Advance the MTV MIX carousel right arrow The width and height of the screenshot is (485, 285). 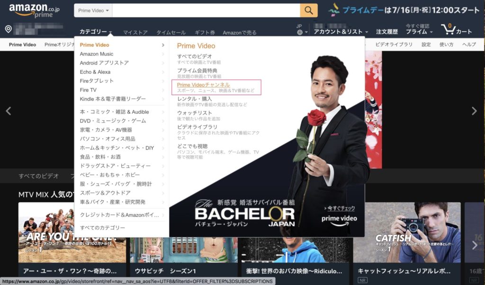[475, 245]
